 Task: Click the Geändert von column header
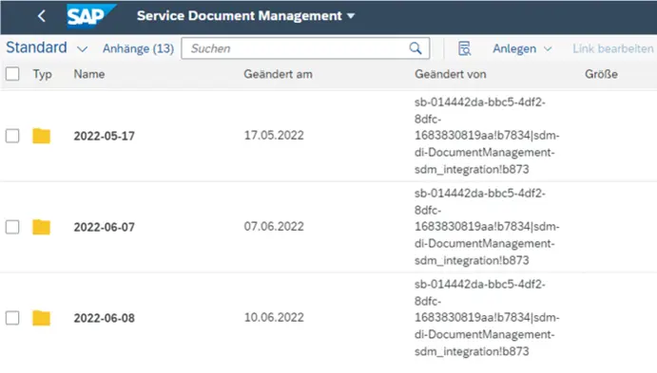pyautogui.click(x=451, y=74)
